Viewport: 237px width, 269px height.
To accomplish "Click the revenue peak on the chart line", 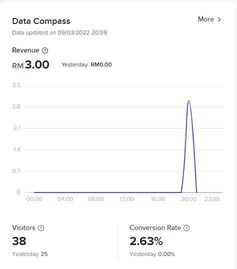I will [x=189, y=100].
